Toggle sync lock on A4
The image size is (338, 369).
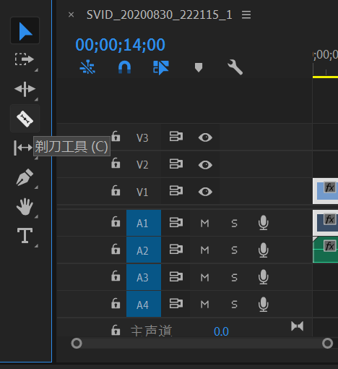(176, 304)
